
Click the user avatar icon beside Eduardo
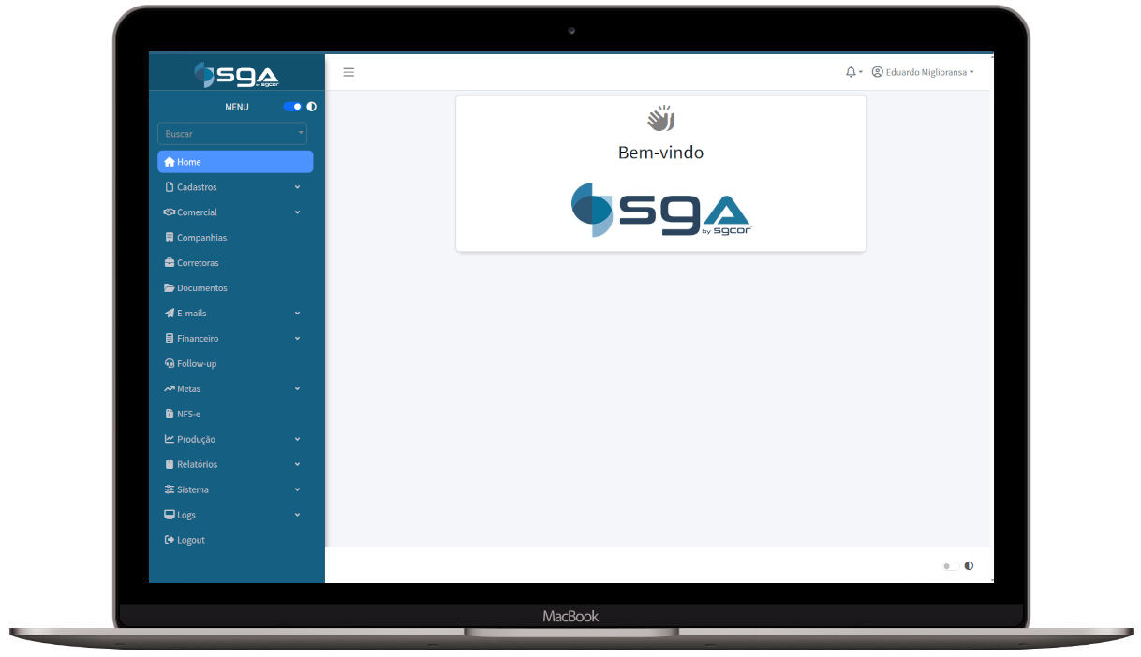pos(878,72)
